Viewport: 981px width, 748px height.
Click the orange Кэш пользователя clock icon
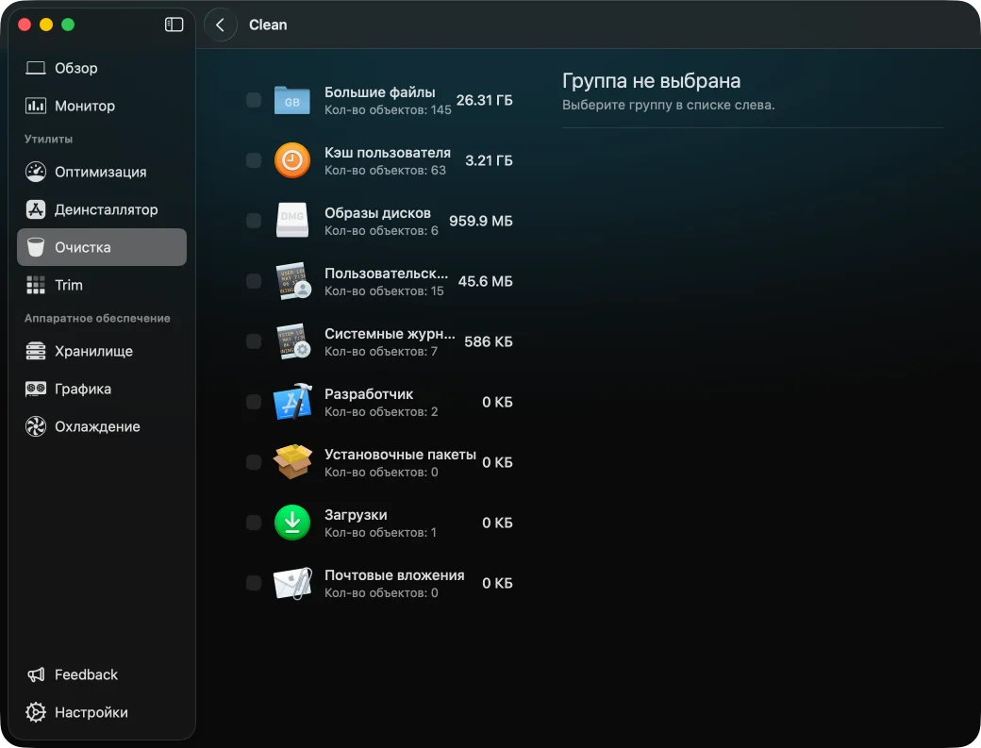(x=292, y=160)
